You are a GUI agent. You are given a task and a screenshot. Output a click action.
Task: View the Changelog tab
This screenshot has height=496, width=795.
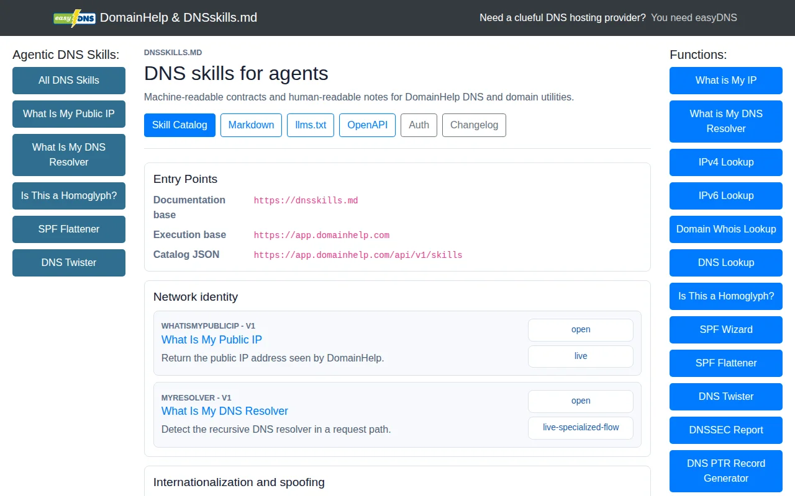click(474, 125)
